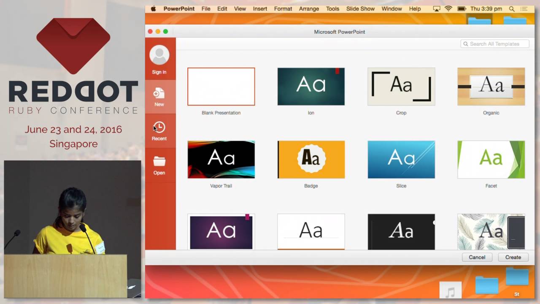Pick the Facet template thumbnail
Image resolution: width=540 pixels, height=304 pixels.
pyautogui.click(x=491, y=160)
